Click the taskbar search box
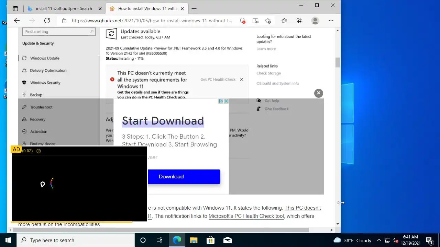Viewport: 440px width, 247px height. click(x=76, y=240)
